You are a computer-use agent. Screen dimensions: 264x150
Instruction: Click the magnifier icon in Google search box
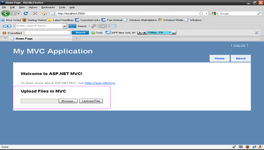click(x=259, y=13)
